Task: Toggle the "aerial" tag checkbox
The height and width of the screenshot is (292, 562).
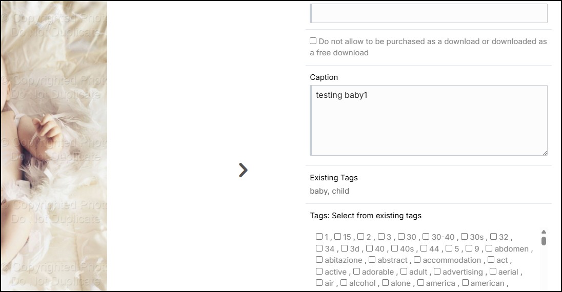Action: point(493,272)
